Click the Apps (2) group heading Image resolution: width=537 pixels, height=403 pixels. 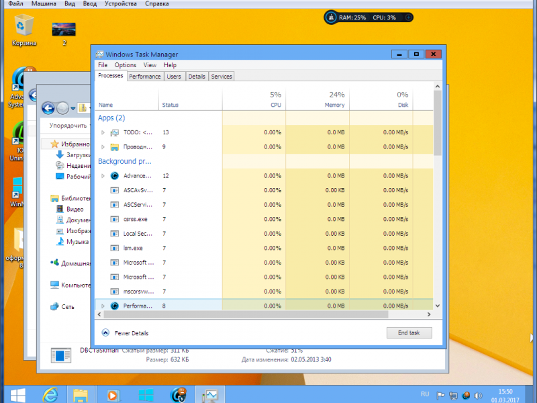[111, 118]
